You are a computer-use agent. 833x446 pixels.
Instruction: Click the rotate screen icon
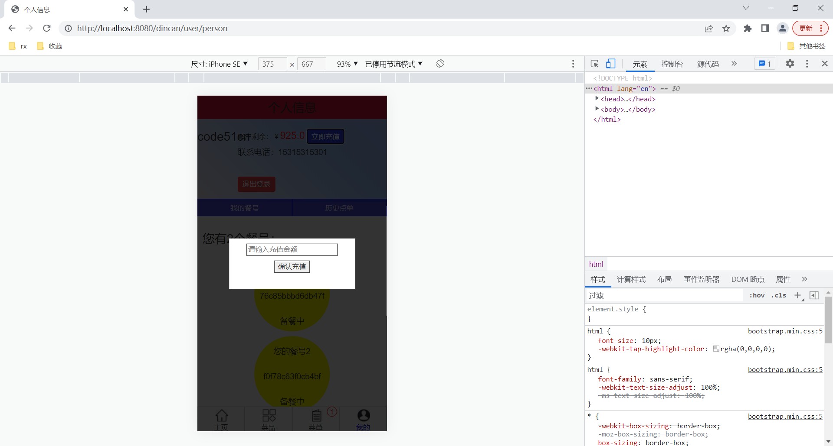(x=440, y=64)
